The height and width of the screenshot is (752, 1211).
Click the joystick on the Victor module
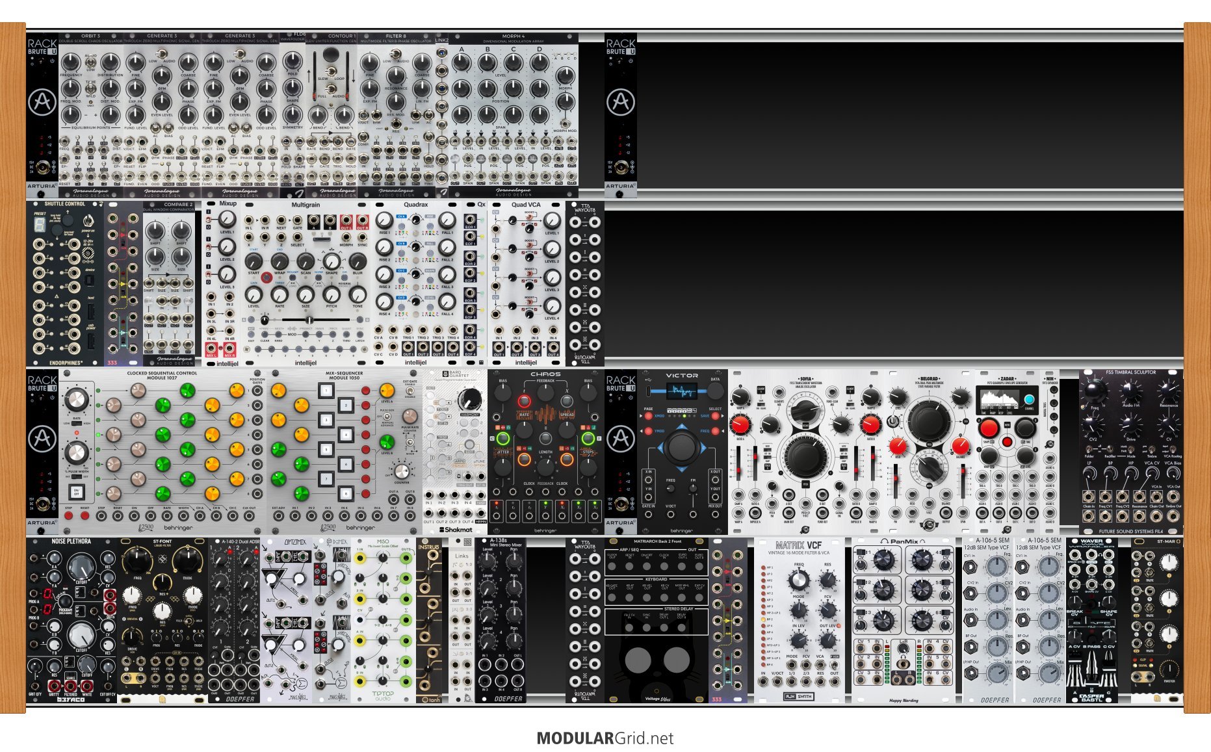[x=681, y=447]
